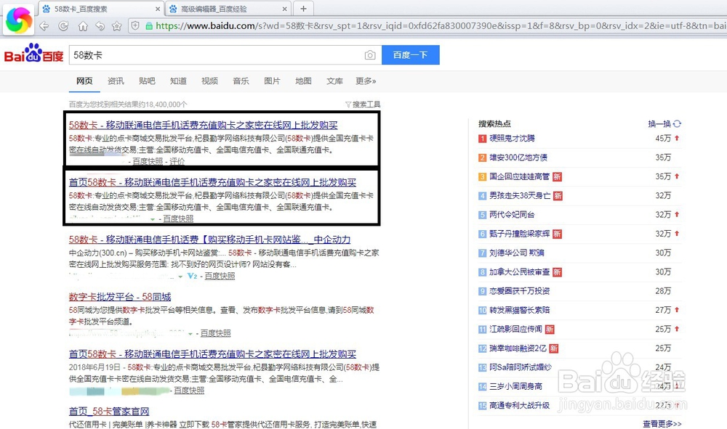Open hot search 硬照鬼才沈腾
727x429 pixels.
(512, 139)
